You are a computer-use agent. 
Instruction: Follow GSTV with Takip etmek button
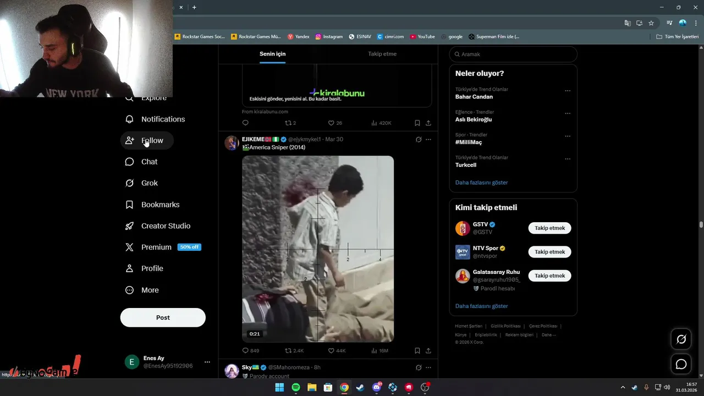pyautogui.click(x=550, y=228)
